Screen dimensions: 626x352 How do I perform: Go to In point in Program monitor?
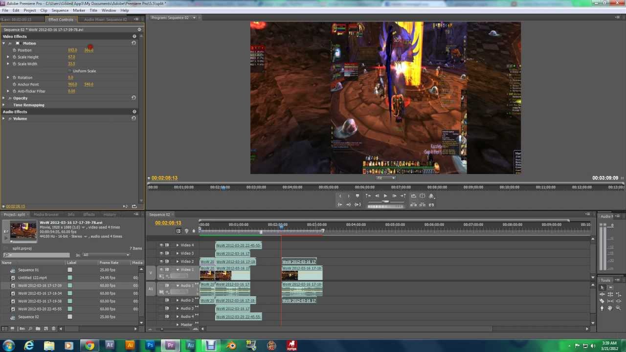coord(340,205)
